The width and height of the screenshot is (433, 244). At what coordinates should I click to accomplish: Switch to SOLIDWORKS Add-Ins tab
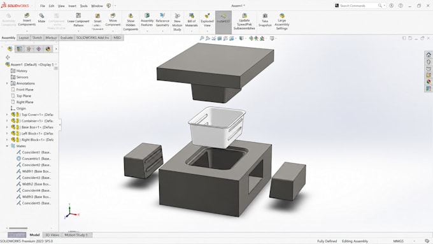[92, 38]
